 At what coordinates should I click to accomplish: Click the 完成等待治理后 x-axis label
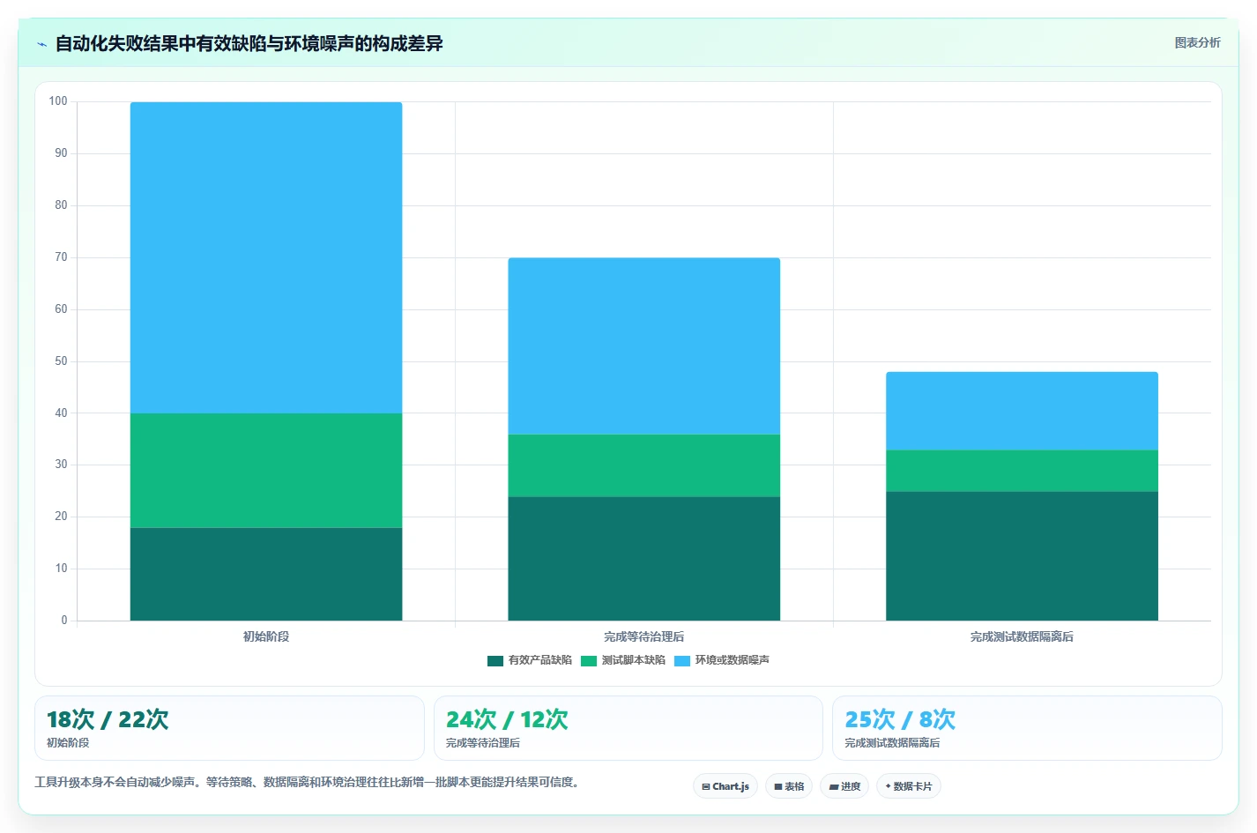tap(643, 636)
